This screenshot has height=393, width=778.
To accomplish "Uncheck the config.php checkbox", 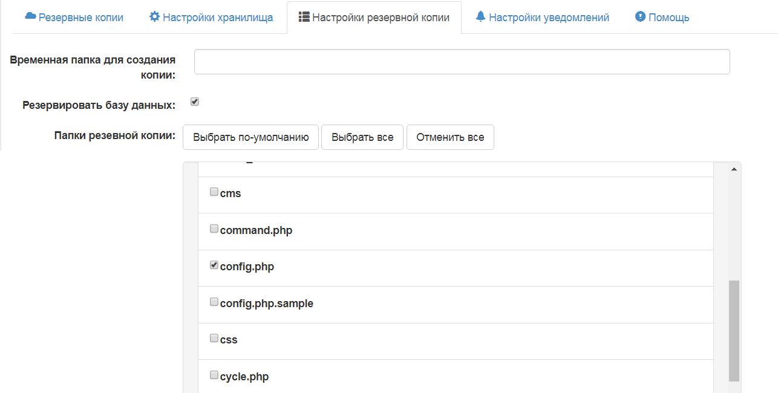I will pyautogui.click(x=214, y=264).
